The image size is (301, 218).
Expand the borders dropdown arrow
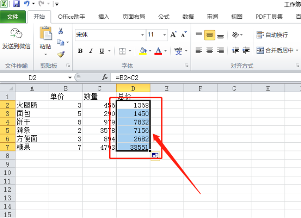(130, 51)
